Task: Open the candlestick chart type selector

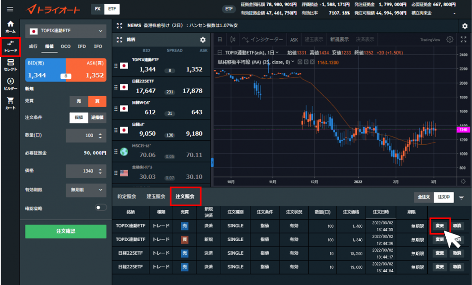Action: (x=232, y=40)
